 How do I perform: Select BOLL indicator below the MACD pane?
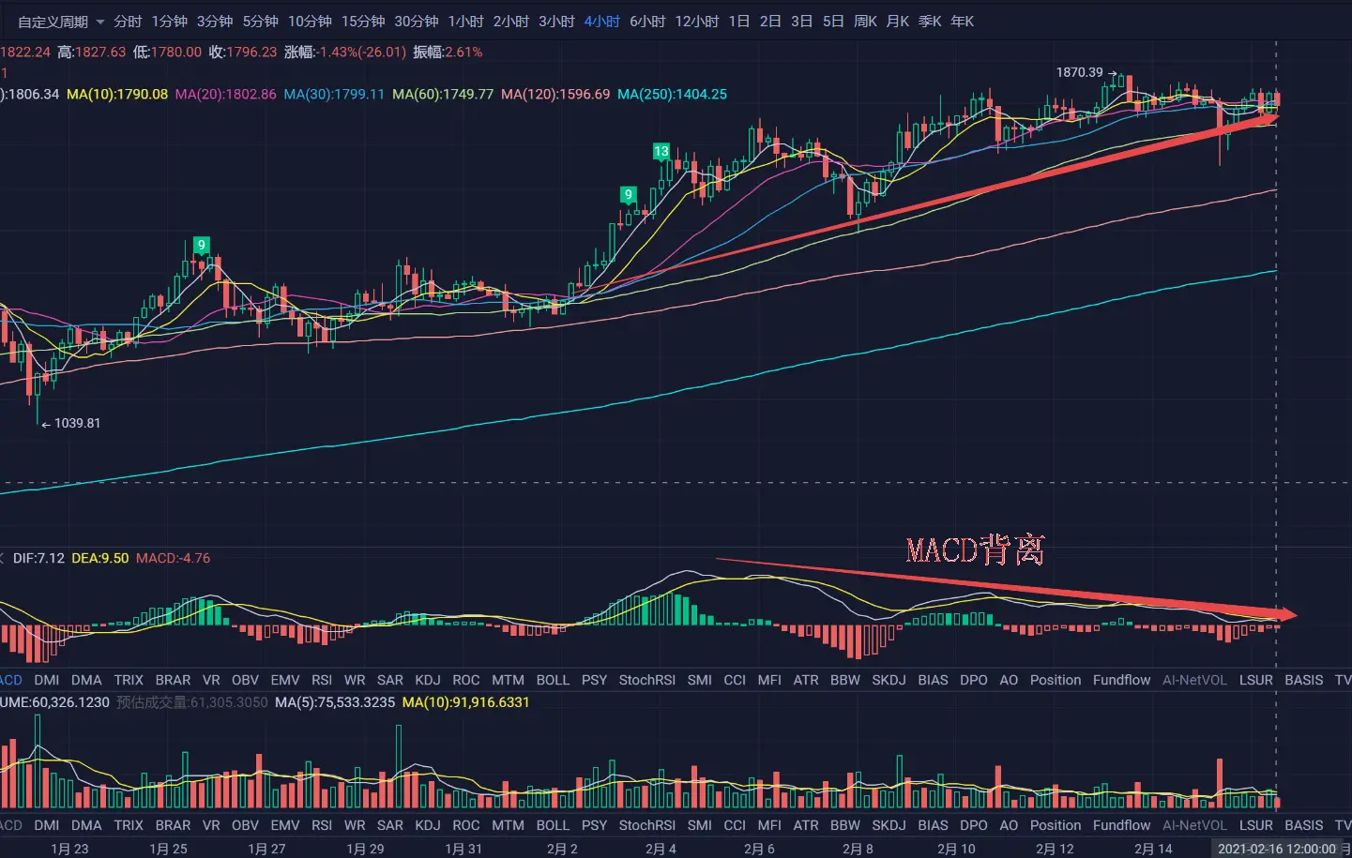tap(553, 681)
